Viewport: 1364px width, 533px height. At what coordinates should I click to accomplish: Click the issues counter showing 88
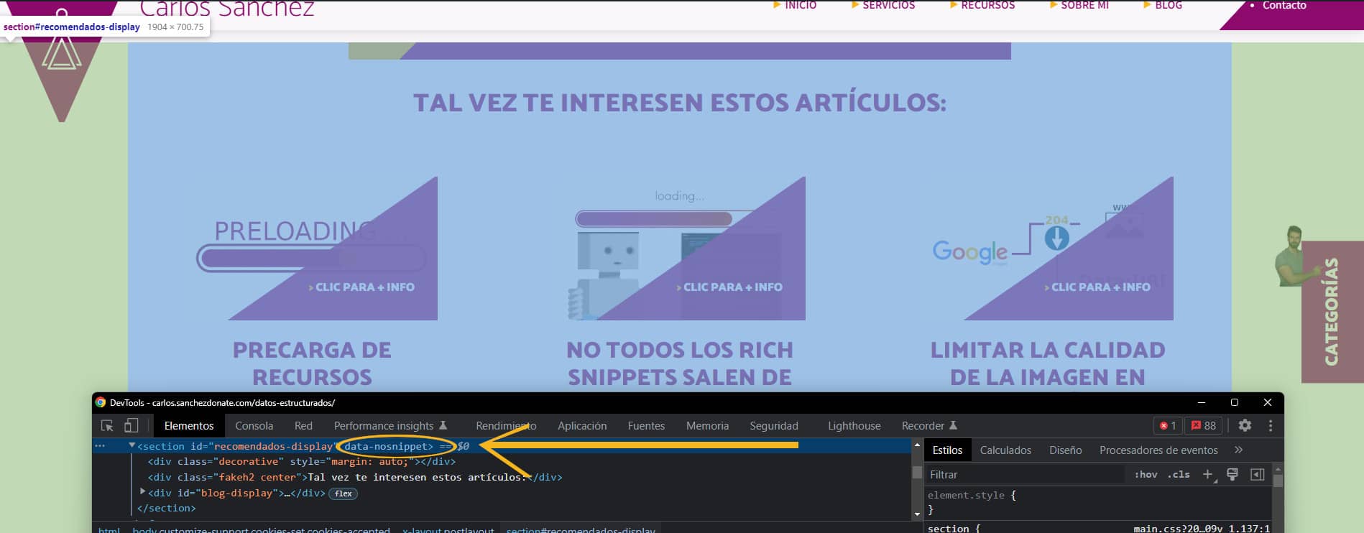point(1203,425)
